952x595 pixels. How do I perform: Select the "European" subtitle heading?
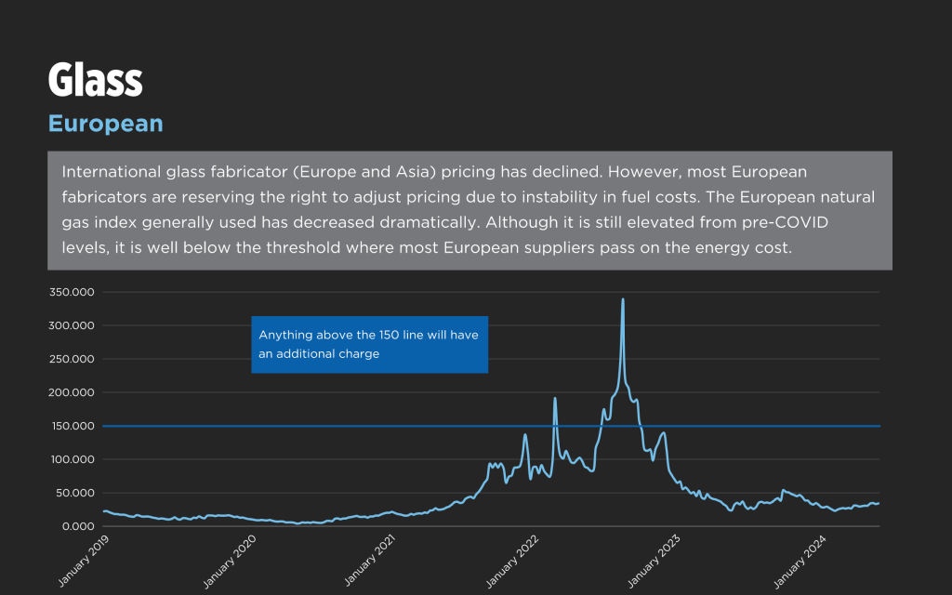point(105,124)
